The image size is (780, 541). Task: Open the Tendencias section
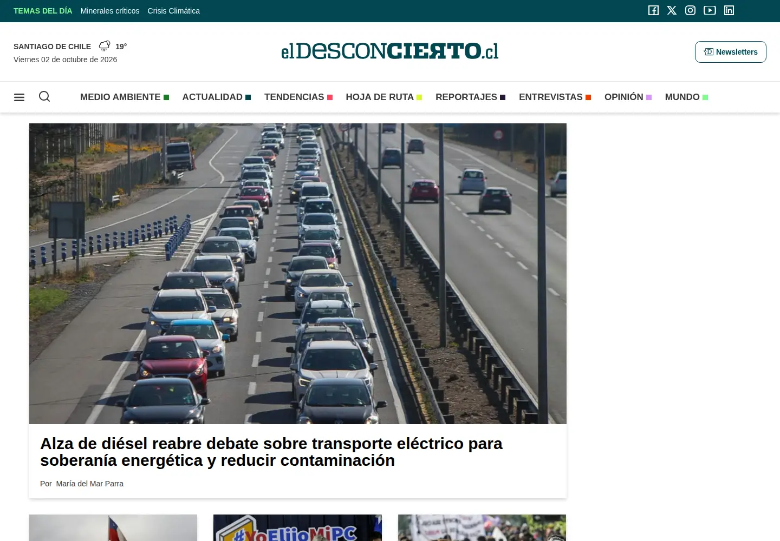[x=298, y=97]
